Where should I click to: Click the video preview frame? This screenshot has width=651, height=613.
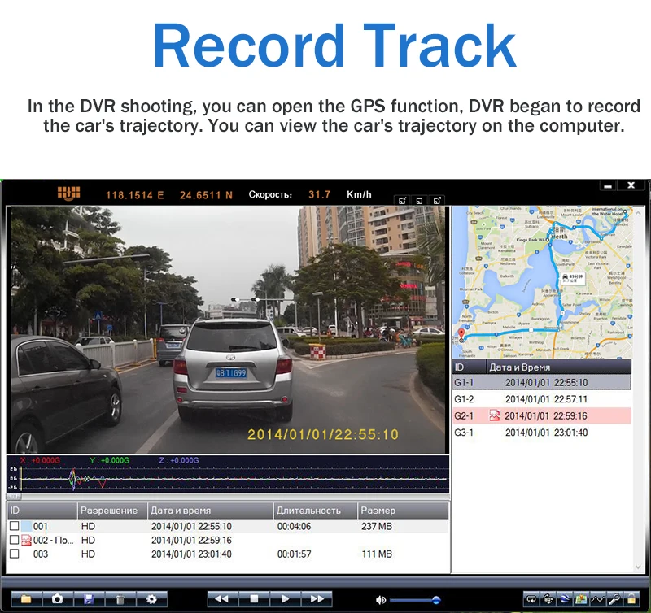pos(228,330)
